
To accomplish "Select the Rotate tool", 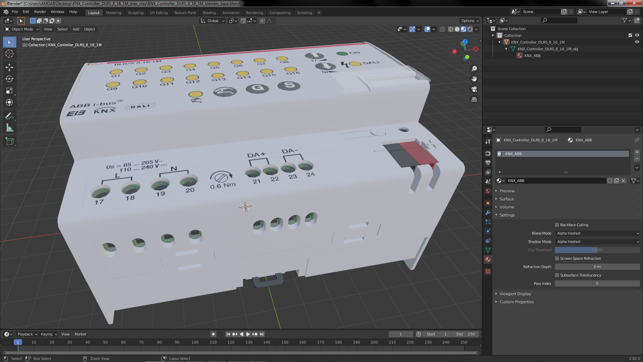I will (9, 79).
